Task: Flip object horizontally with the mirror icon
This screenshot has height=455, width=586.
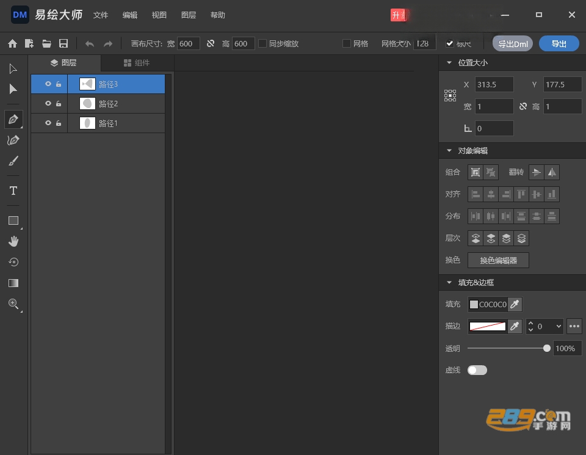Action: (552, 172)
